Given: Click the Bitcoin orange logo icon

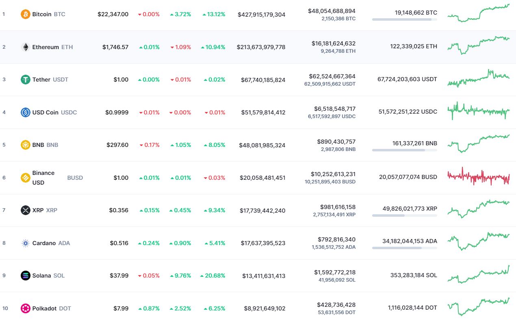Looking at the screenshot, I should pyautogui.click(x=26, y=14).
